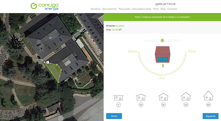This screenshot has height=121, width=221.
Task: Select the flat 0° roof house icon
Action: click(118, 98)
